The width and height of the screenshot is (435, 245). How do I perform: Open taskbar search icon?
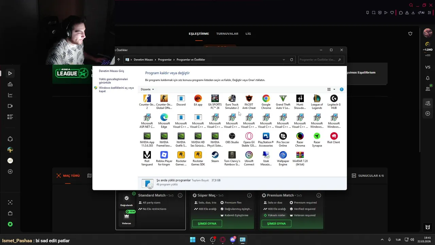pyautogui.click(x=203, y=240)
